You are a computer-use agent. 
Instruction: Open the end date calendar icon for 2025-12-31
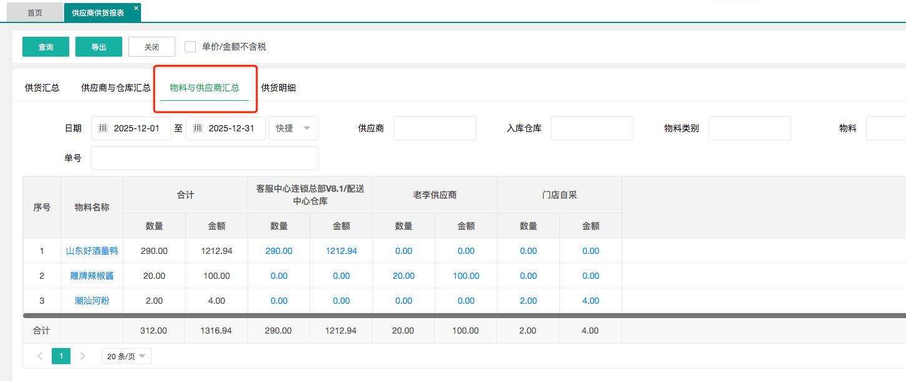198,128
